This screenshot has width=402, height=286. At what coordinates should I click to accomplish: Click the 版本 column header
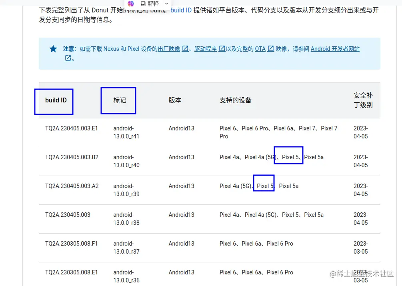[x=175, y=100]
